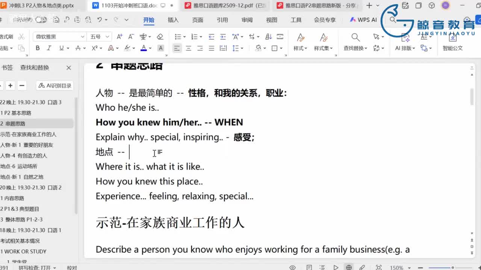Viewport: 481px width, 270px height.
Task: Switch to 雅思口语题库2509-12.pdf tab
Action: coord(225,6)
